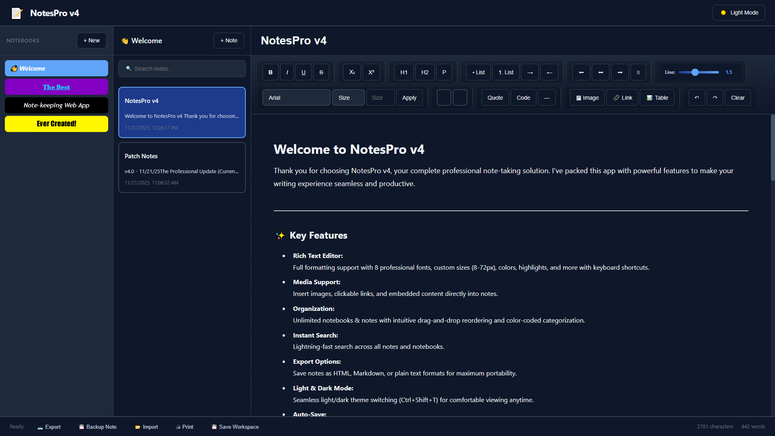Screen dimensions: 775x436
Task: Undo the last edit
Action: pos(696,97)
